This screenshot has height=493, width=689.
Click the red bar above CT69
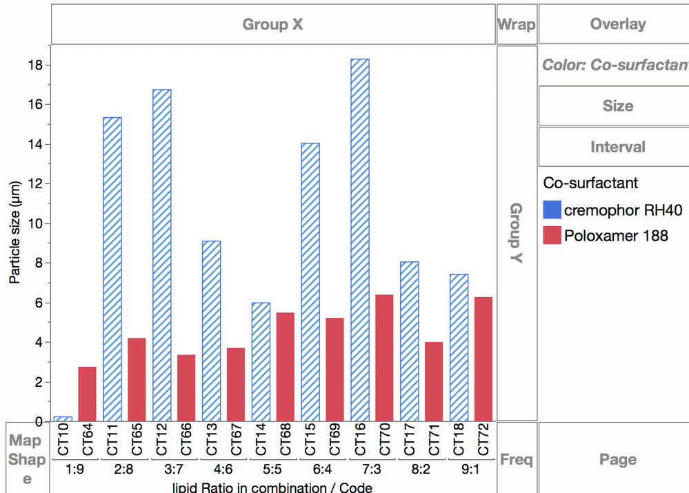(334, 370)
